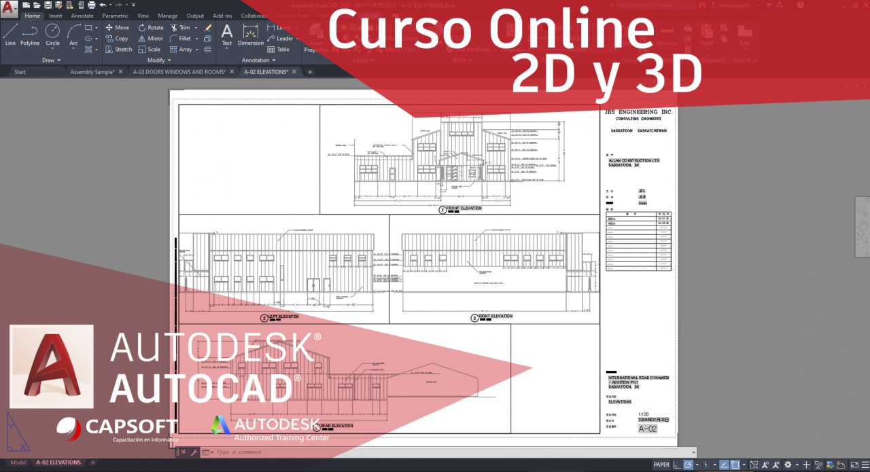The height and width of the screenshot is (472, 870).
Task: Open the AutoCAD application menu button
Action: 9,8
